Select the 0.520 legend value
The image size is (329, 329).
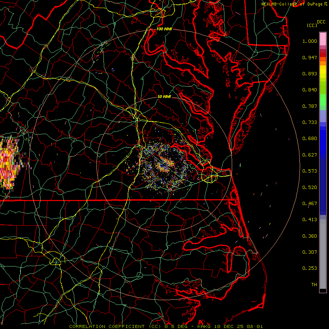click(310, 188)
